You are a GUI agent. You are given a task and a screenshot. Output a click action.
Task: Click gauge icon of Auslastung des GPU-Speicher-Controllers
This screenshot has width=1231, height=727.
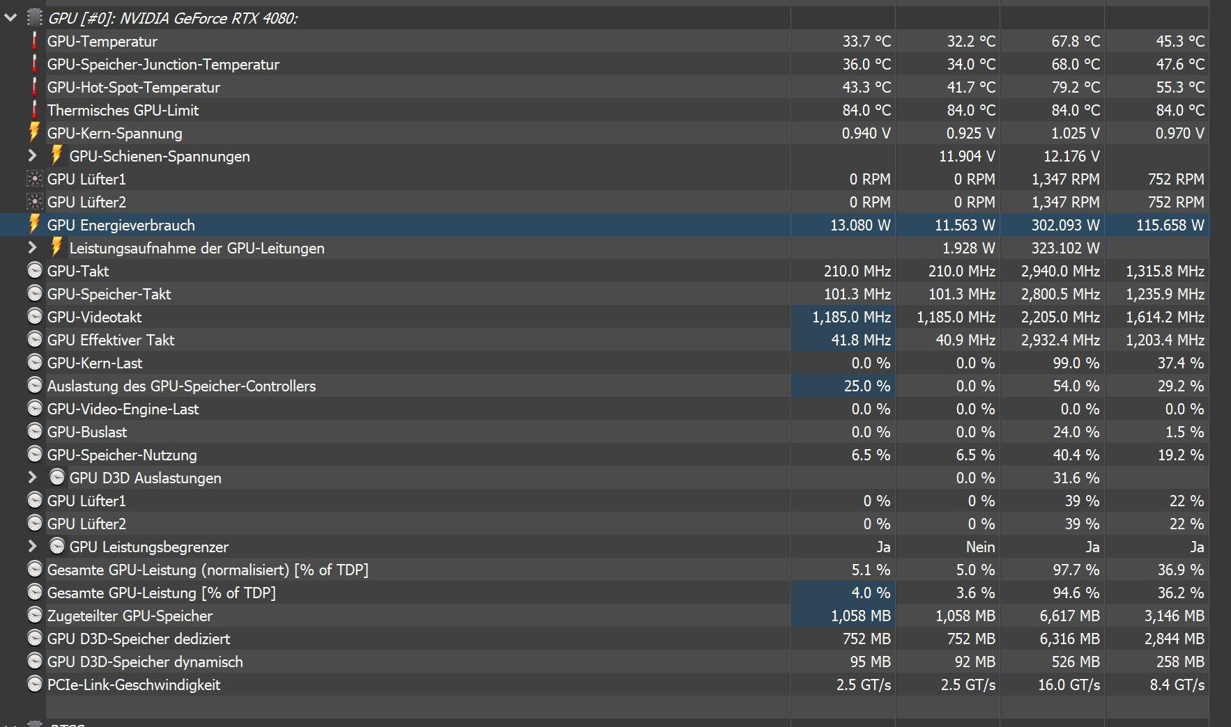(34, 385)
